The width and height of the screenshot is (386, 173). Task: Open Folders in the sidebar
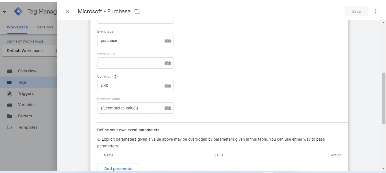[25, 116]
